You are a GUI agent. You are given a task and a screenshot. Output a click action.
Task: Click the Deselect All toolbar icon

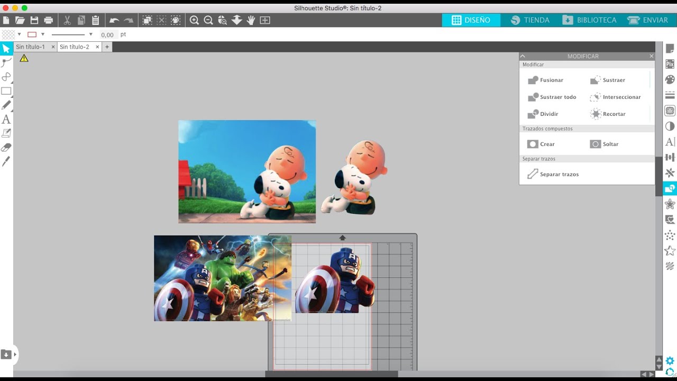coord(161,20)
